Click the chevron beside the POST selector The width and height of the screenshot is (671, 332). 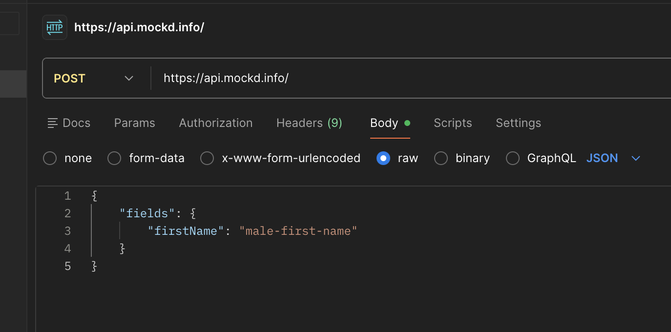(x=128, y=78)
